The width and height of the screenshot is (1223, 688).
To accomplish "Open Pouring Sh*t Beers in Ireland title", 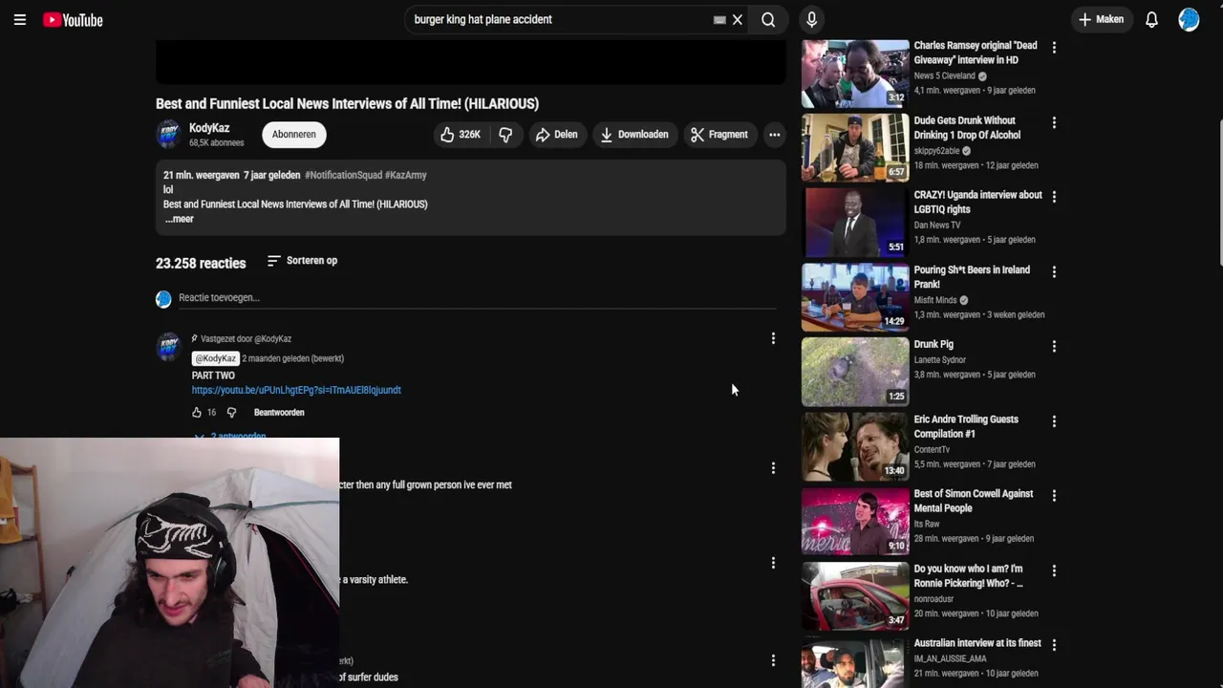I will coord(972,277).
